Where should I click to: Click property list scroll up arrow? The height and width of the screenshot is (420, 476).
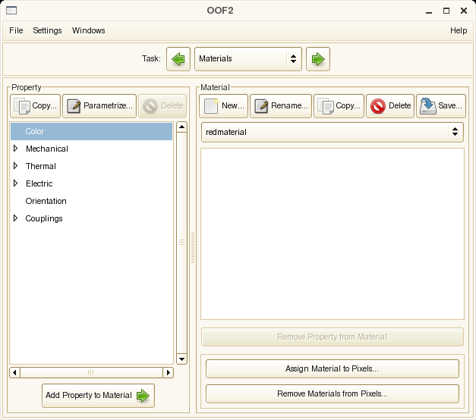[181, 127]
